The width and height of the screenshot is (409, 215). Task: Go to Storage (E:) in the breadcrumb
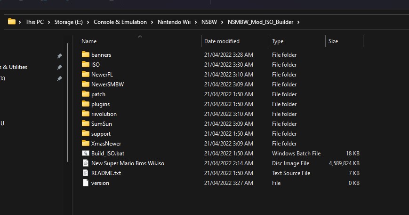click(x=68, y=22)
